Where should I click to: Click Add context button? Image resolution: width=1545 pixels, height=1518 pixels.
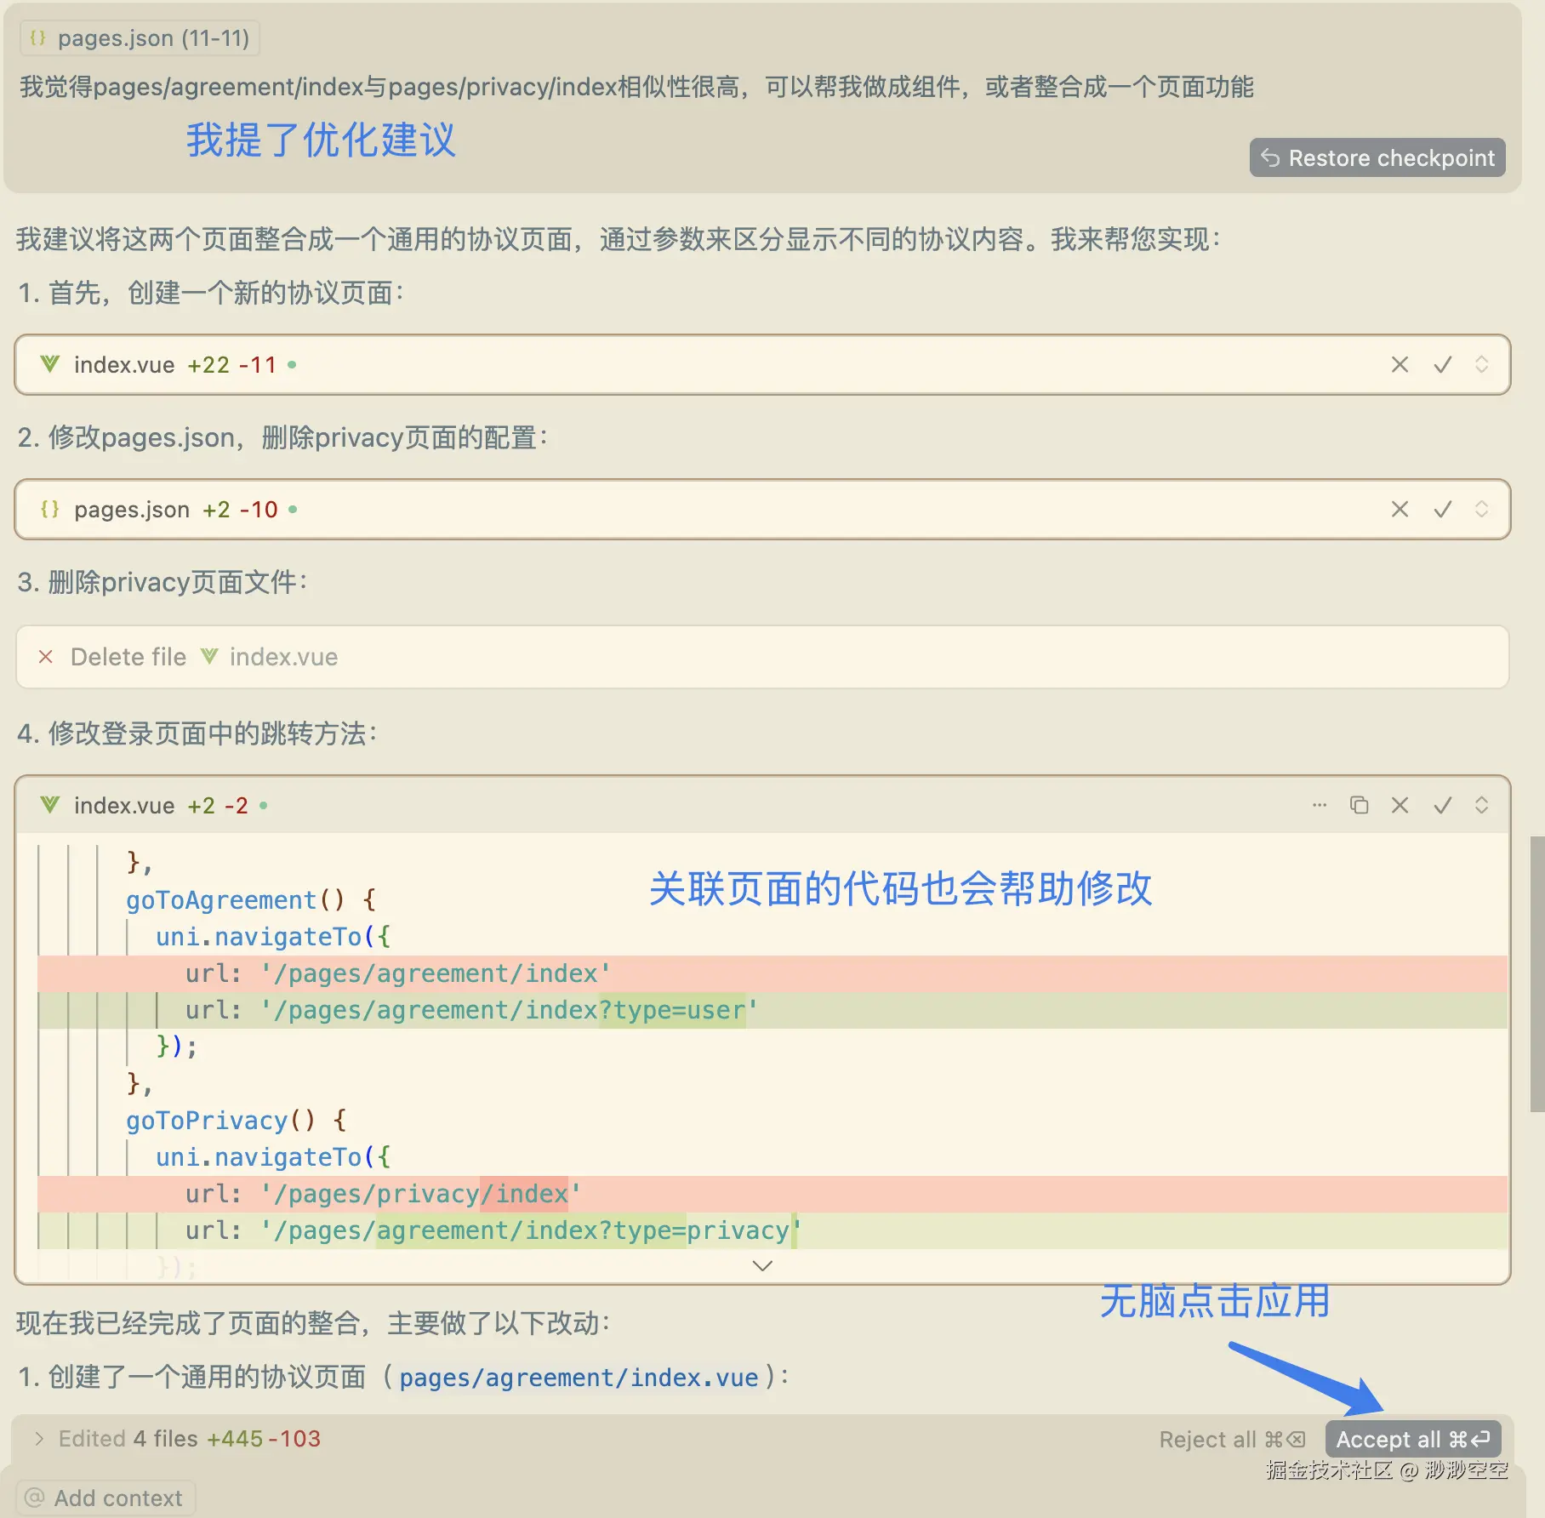105,1498
